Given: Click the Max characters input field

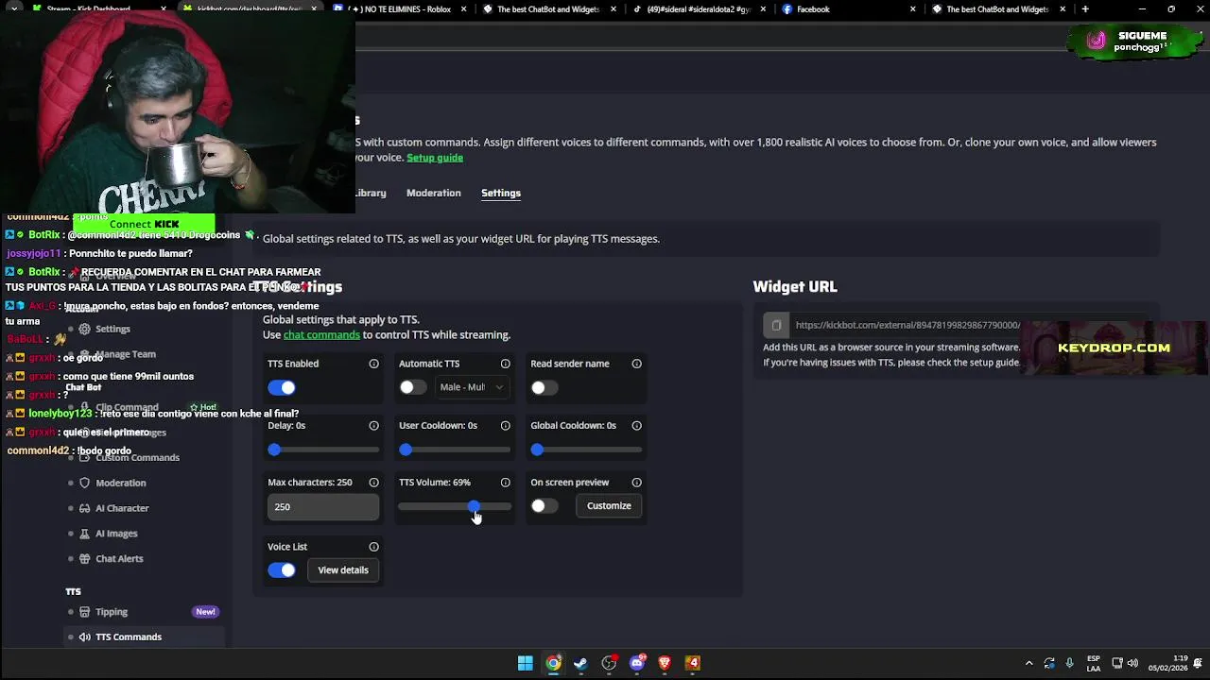Looking at the screenshot, I should tap(323, 507).
